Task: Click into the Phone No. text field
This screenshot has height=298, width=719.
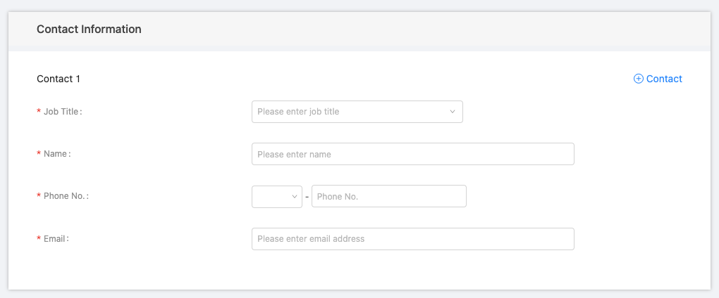Action: [x=388, y=197]
